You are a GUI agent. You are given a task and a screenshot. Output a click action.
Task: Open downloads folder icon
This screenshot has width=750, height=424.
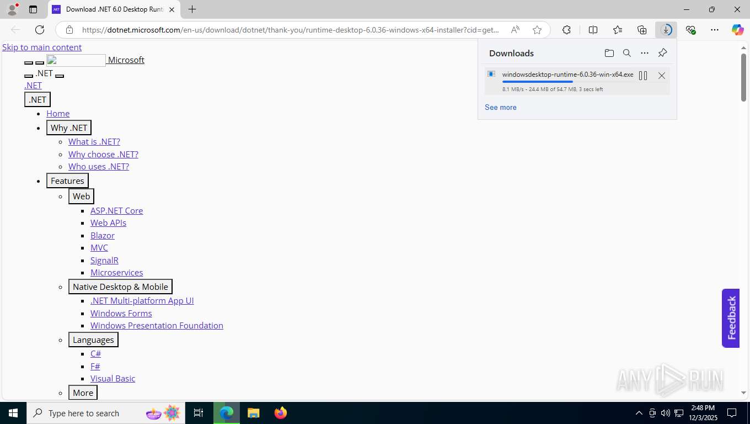tap(609, 53)
